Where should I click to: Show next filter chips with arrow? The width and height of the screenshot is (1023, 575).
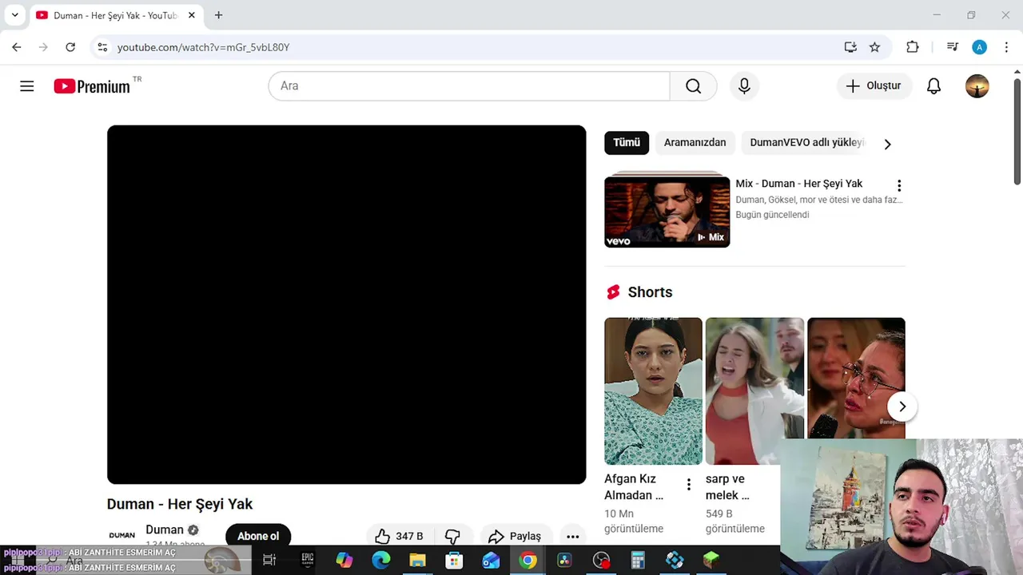pos(887,144)
